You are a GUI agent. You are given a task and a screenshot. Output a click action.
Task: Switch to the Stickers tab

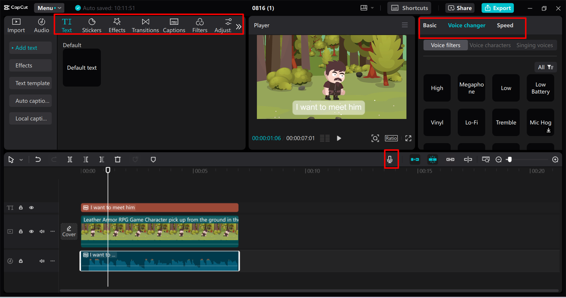(92, 26)
